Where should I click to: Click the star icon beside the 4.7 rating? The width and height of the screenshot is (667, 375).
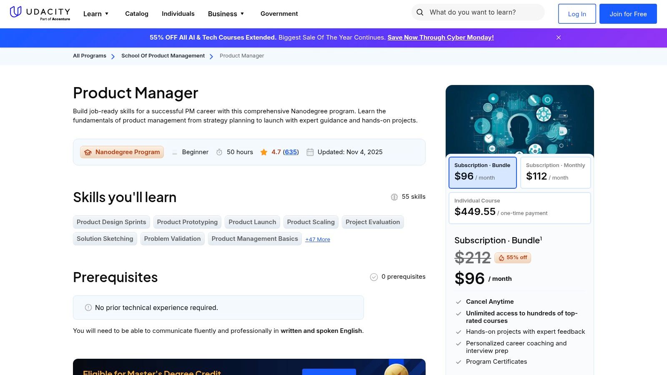click(264, 152)
